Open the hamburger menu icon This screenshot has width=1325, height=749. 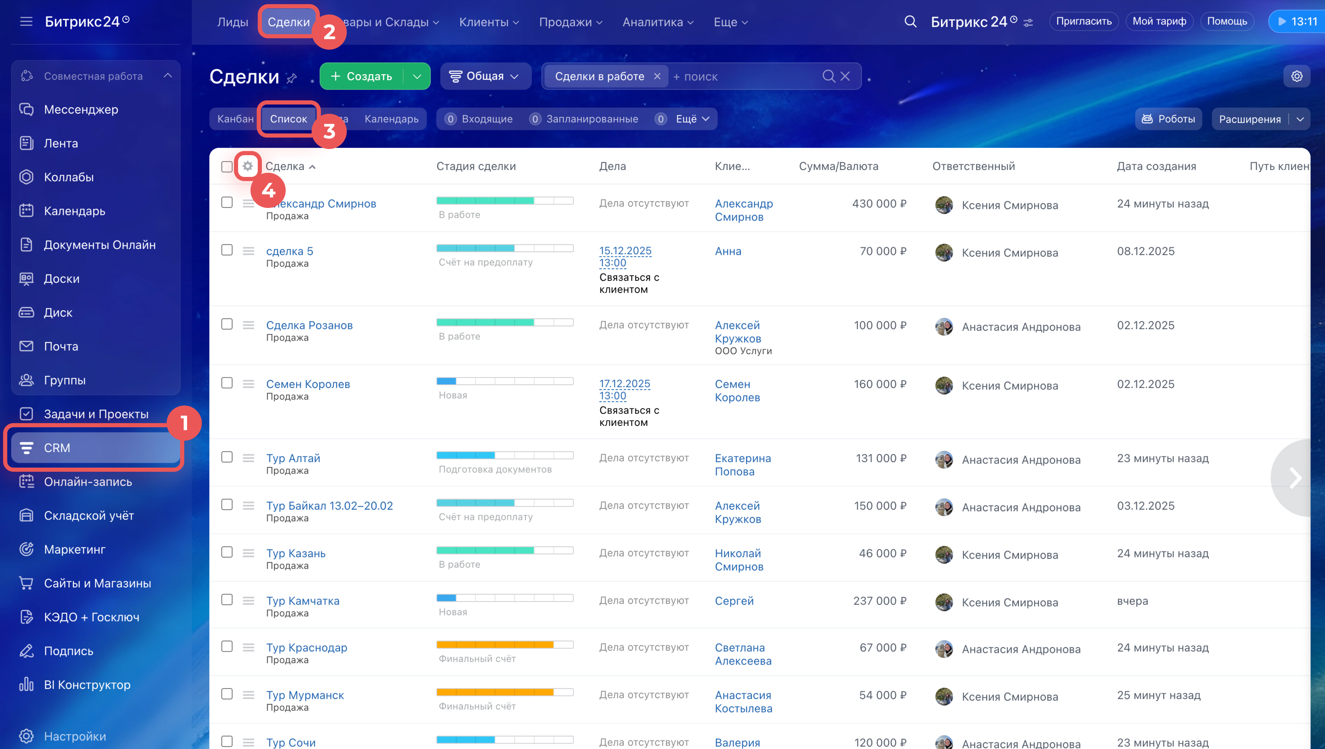(26, 22)
